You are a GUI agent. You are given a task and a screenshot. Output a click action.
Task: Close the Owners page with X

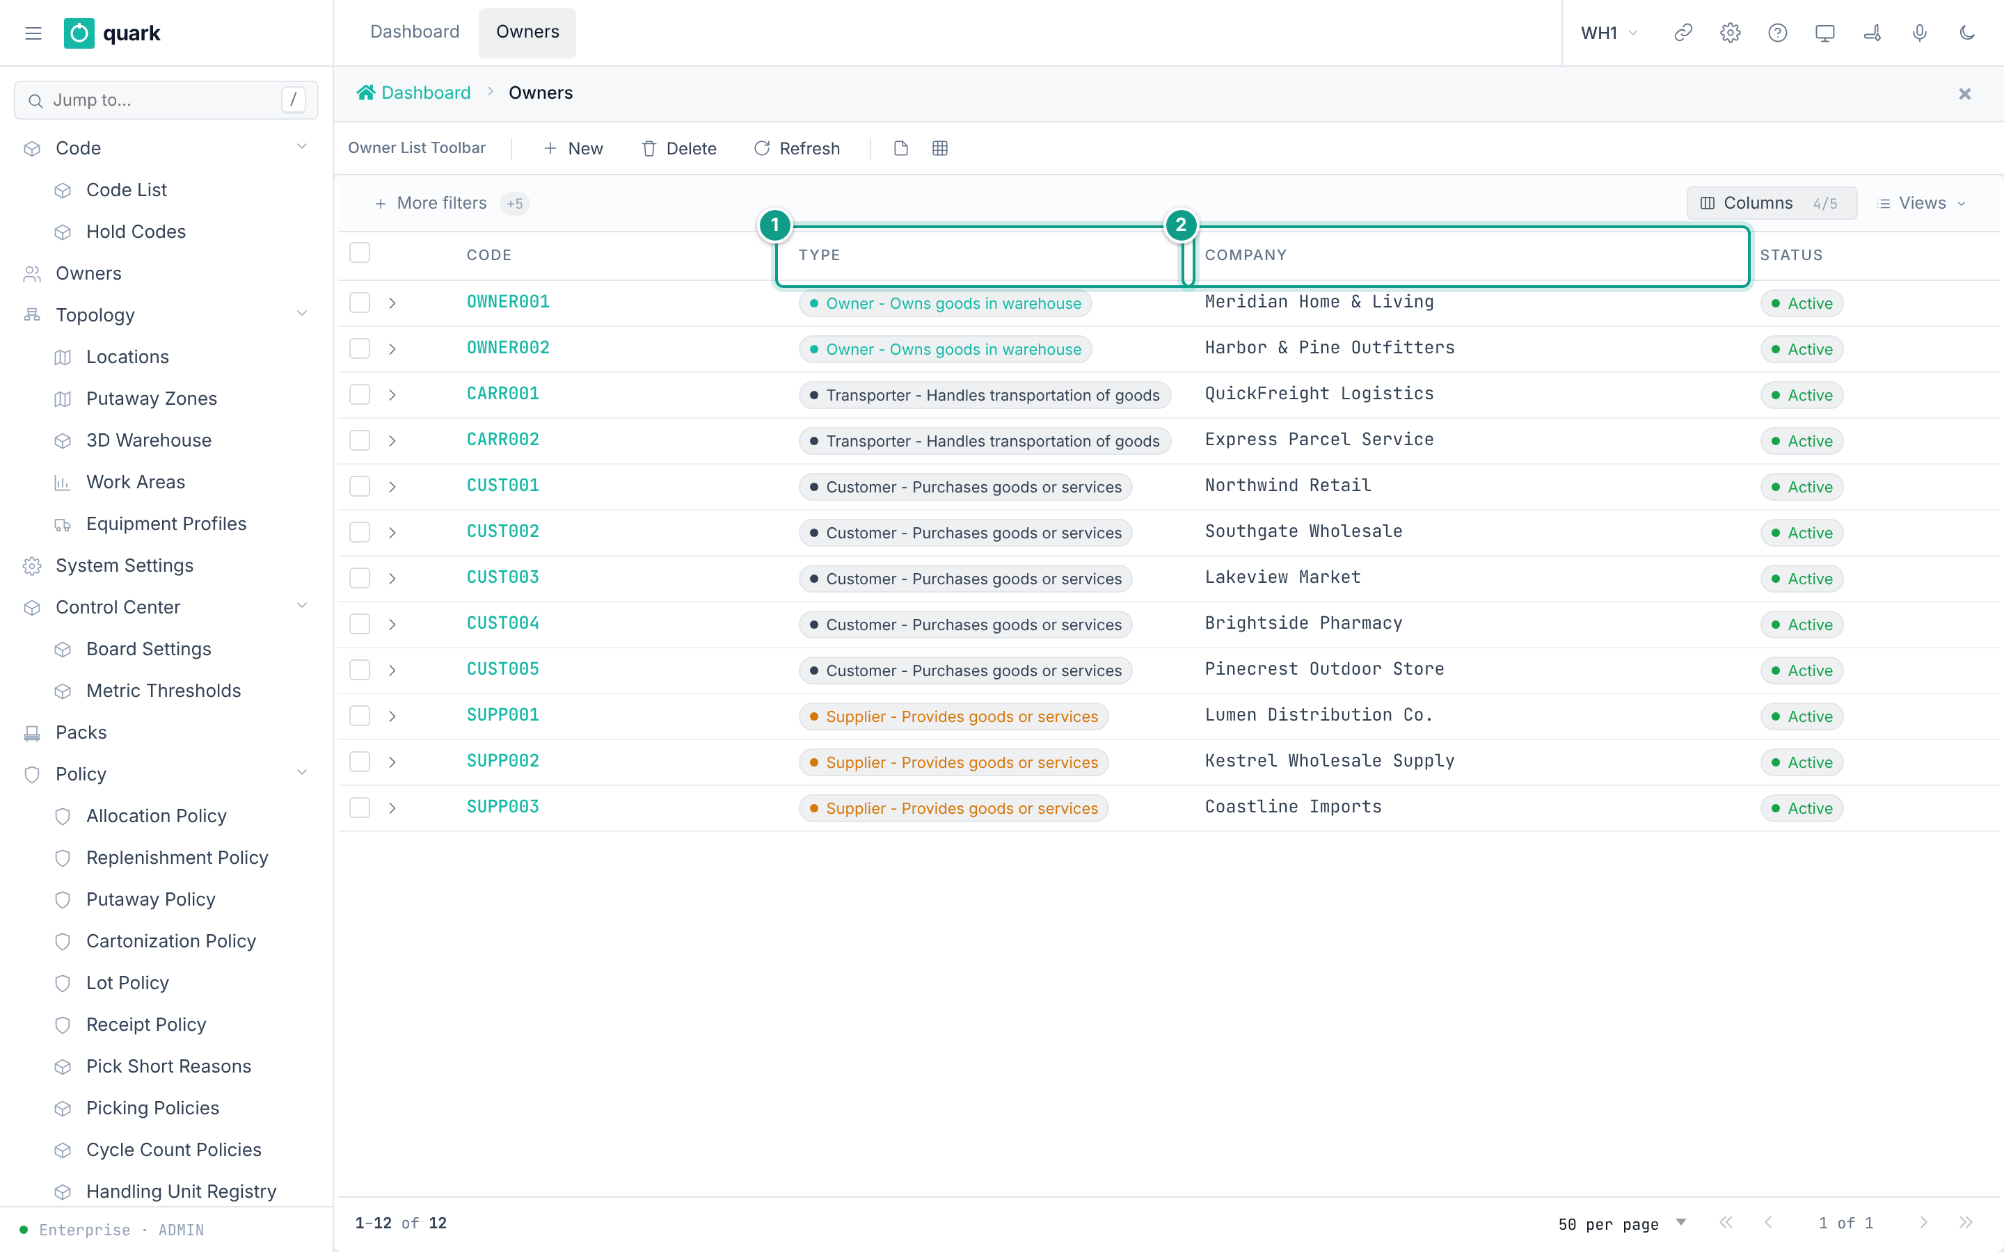click(1964, 94)
